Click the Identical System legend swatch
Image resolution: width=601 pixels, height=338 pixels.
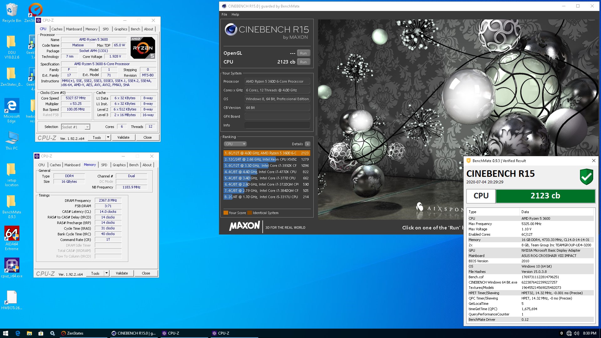point(249,213)
